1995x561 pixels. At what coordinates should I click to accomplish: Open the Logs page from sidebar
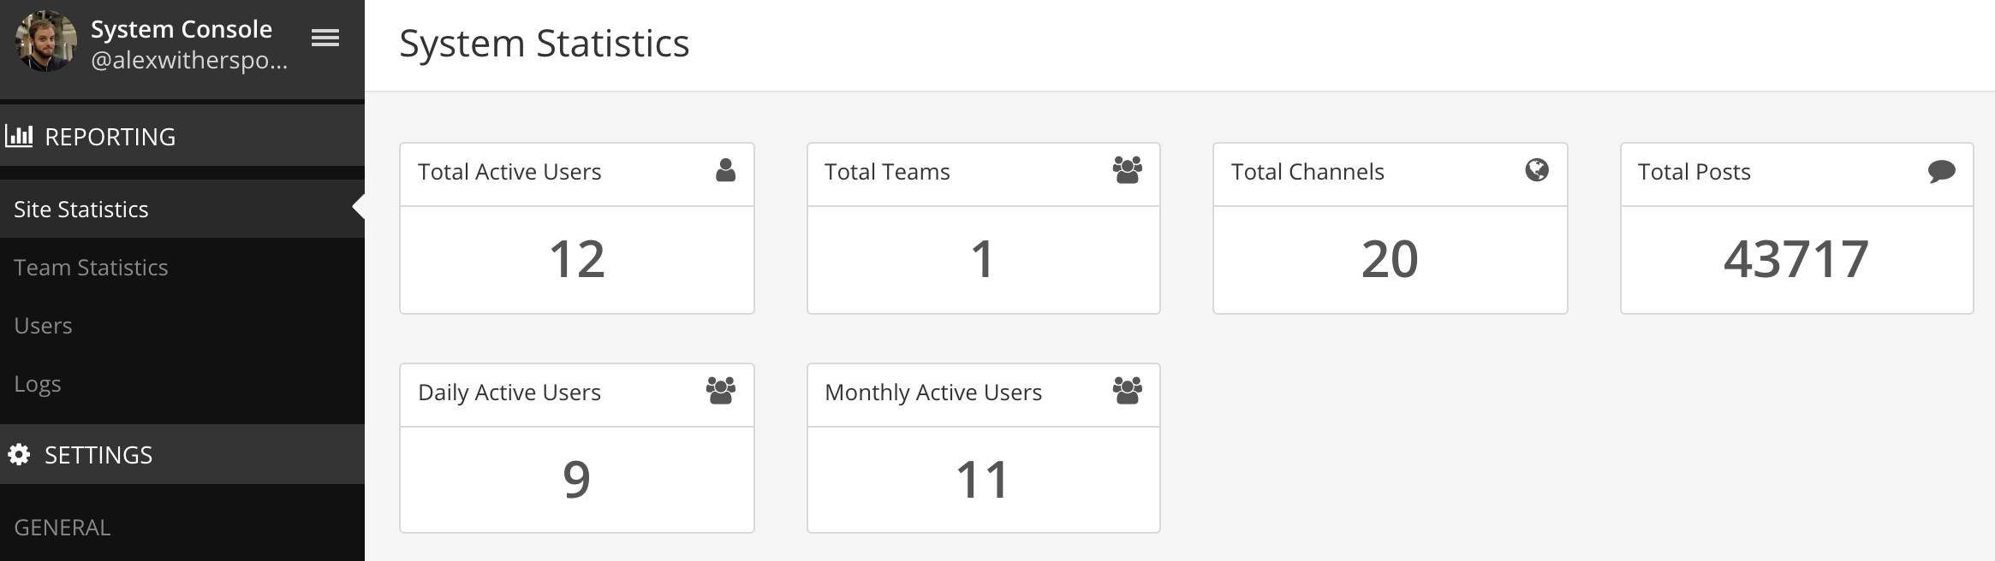[x=38, y=384]
